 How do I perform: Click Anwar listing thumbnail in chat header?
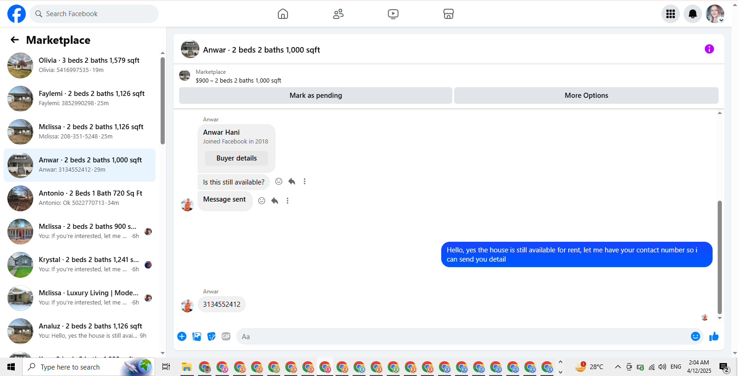[x=190, y=49]
